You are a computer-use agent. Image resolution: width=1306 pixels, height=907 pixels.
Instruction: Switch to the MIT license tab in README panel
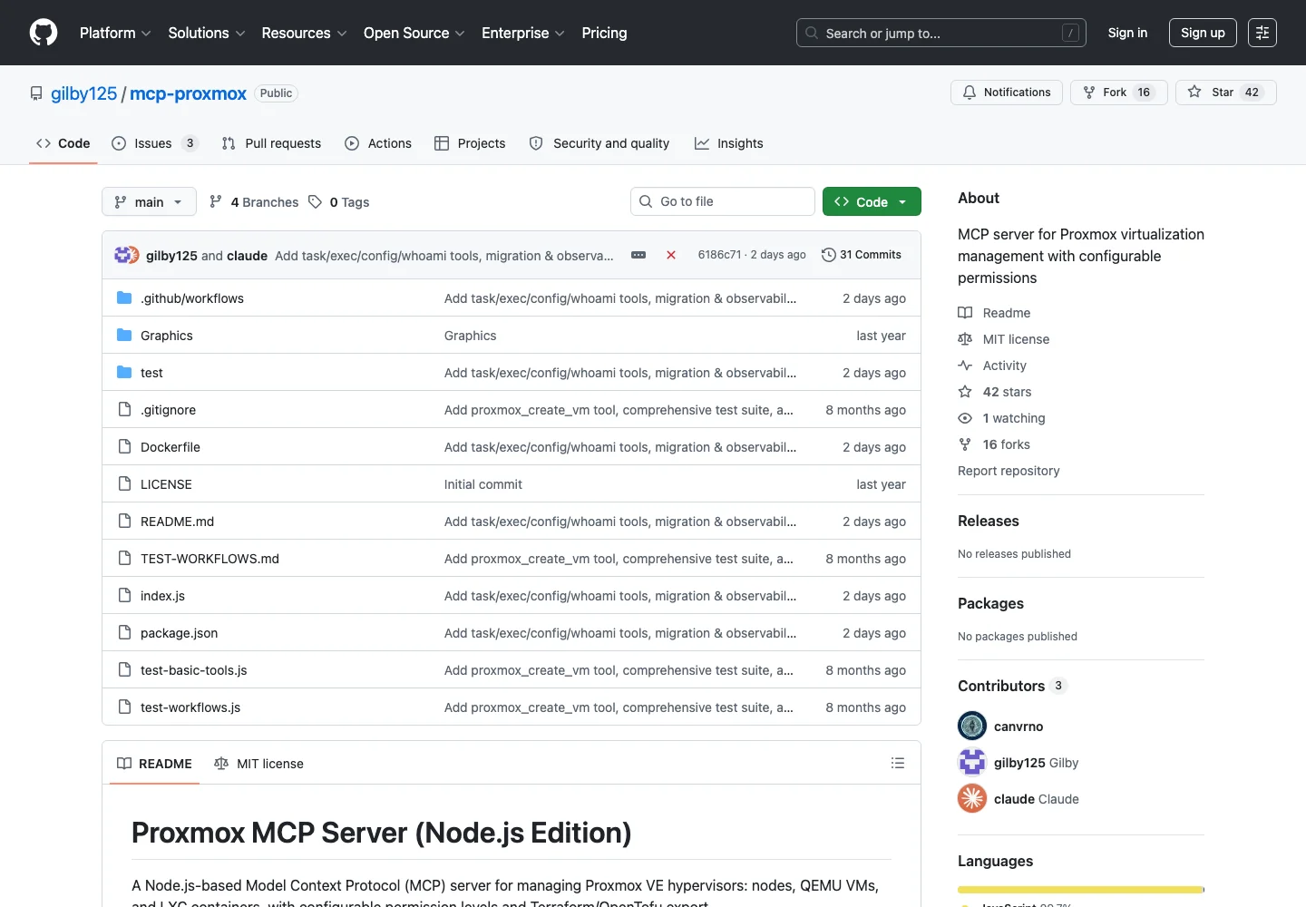pos(259,764)
